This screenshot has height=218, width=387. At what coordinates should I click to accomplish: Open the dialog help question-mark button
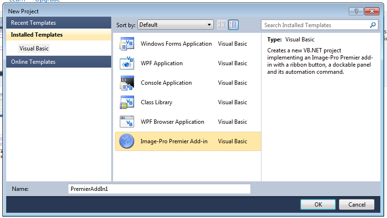(x=356, y=11)
